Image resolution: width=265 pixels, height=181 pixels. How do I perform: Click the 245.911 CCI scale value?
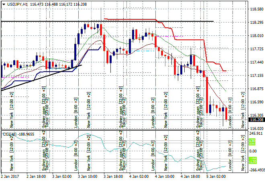pos(256,133)
